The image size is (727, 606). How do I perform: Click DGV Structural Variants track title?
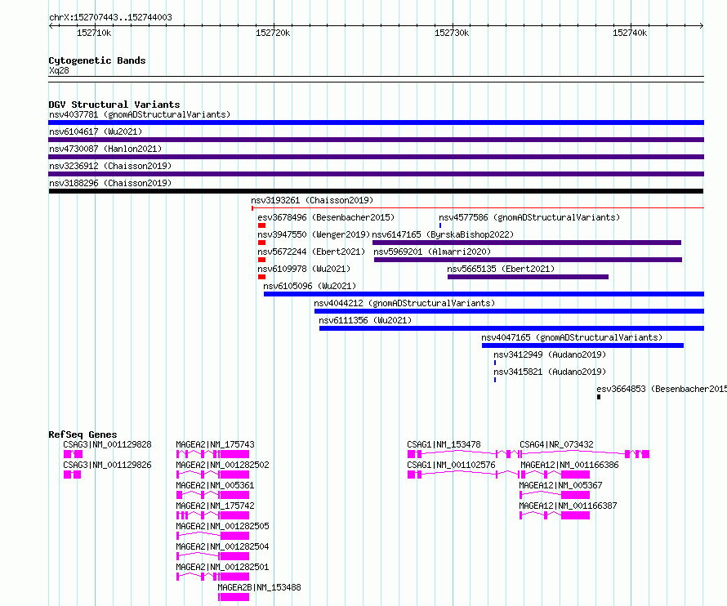114,105
